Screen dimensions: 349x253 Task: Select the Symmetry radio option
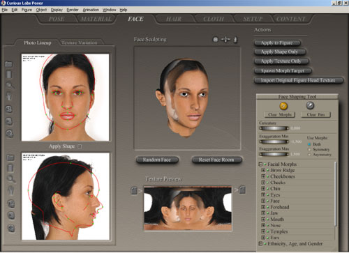(309, 150)
